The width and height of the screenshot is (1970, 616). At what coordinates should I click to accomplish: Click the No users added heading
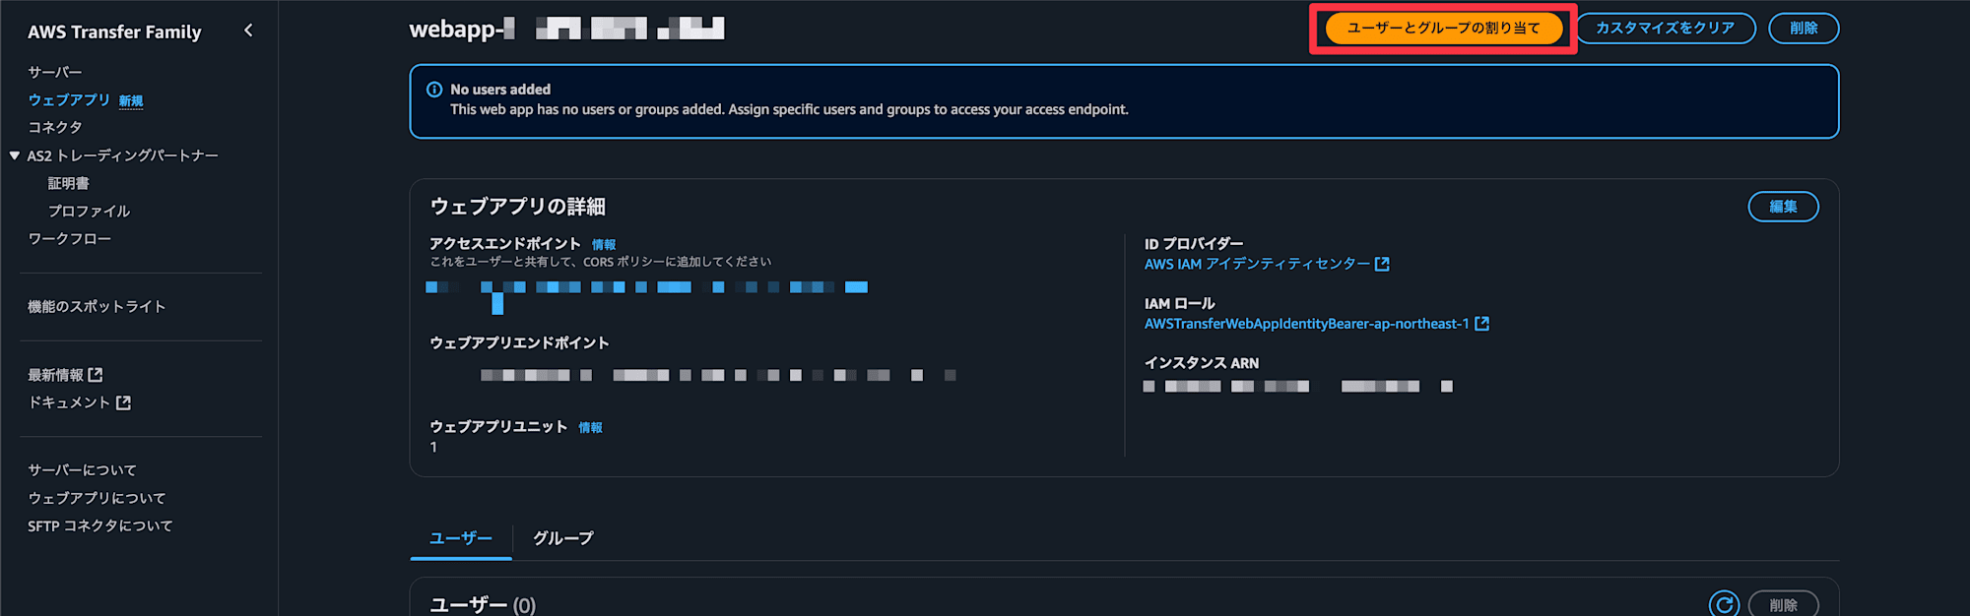pos(500,90)
